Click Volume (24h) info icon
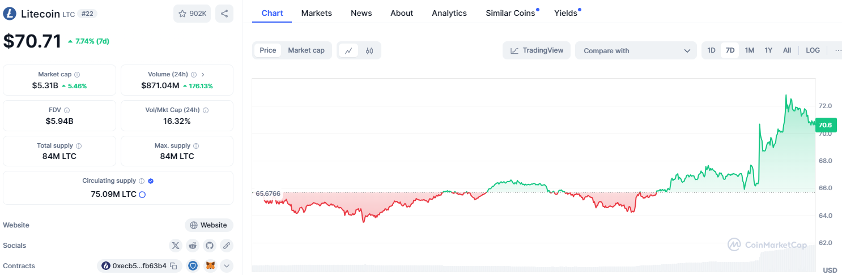This screenshot has height=275, width=842. (194, 75)
